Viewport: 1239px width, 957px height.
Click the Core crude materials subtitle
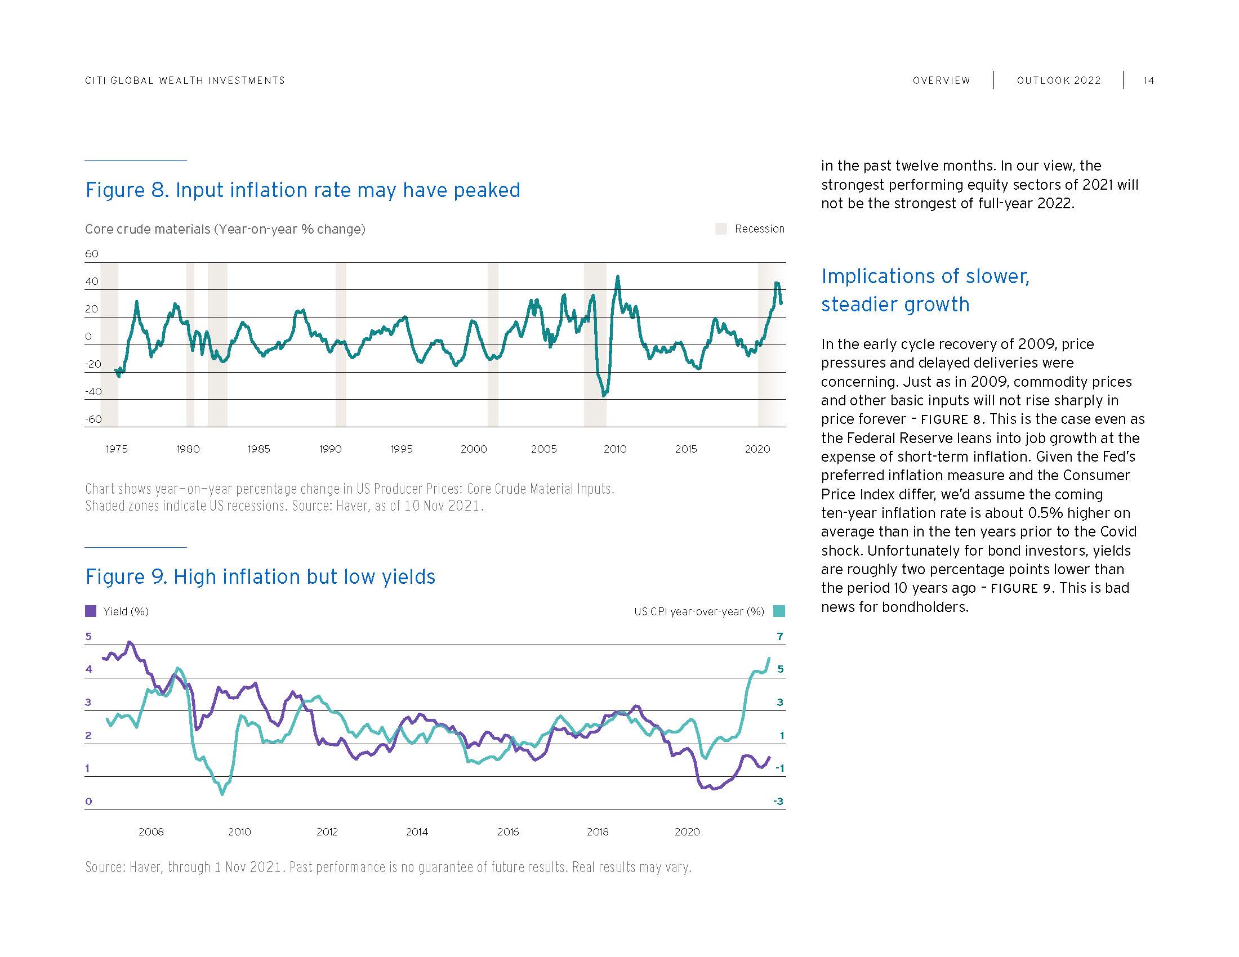pos(225,229)
